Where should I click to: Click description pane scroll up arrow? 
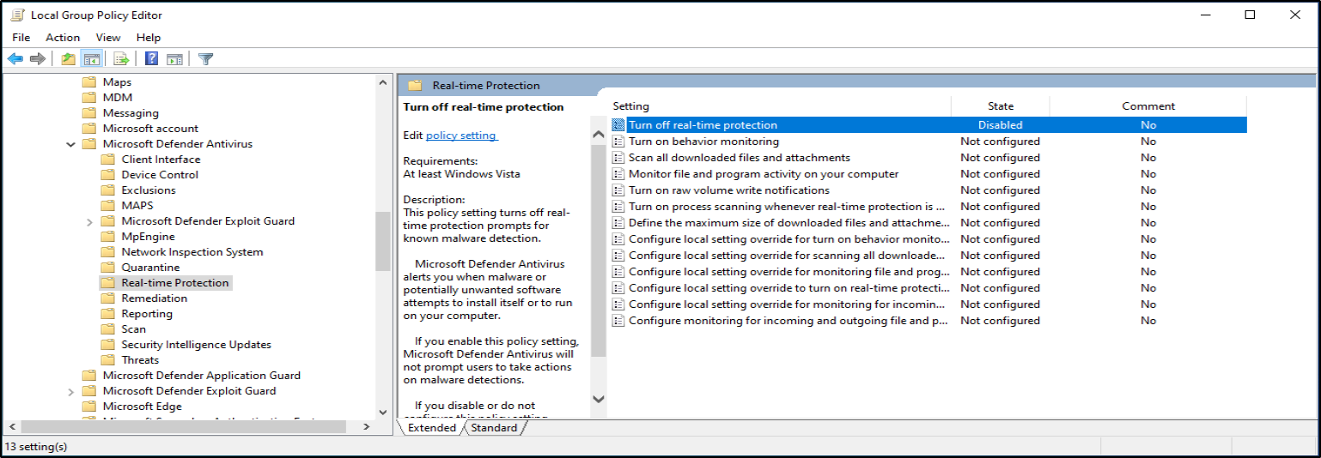point(599,135)
